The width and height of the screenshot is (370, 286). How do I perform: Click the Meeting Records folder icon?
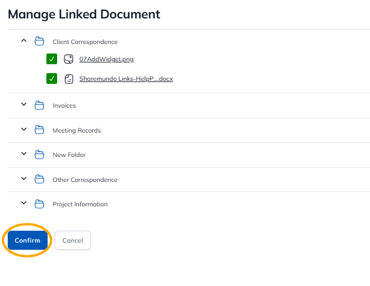(40, 130)
